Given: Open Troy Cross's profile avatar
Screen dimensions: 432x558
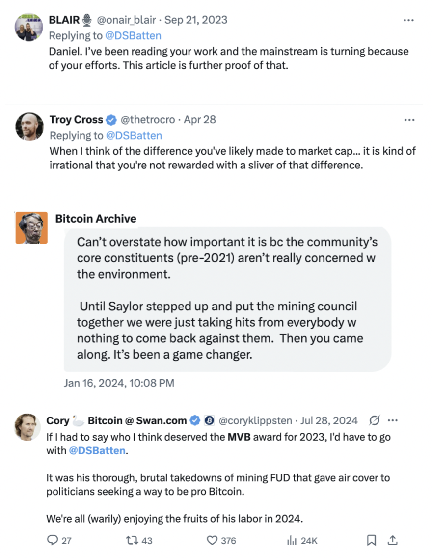Looking at the screenshot, I should pyautogui.click(x=28, y=127).
